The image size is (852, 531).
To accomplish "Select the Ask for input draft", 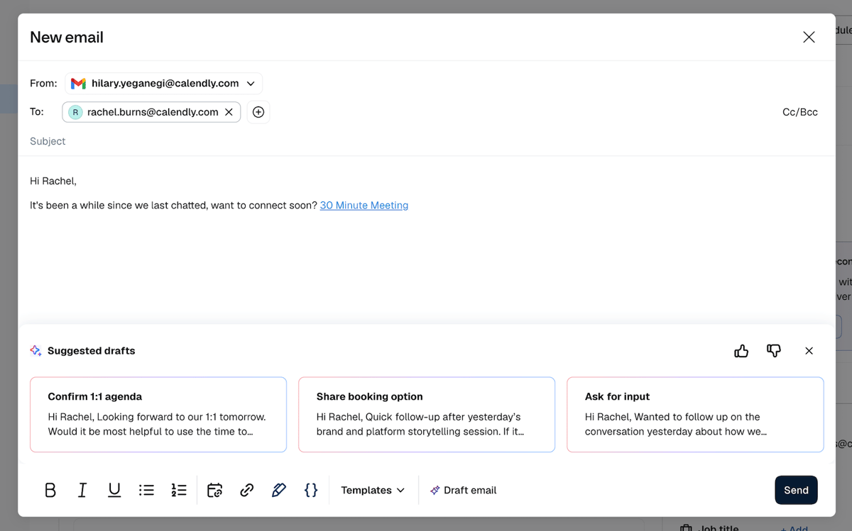I will (695, 415).
